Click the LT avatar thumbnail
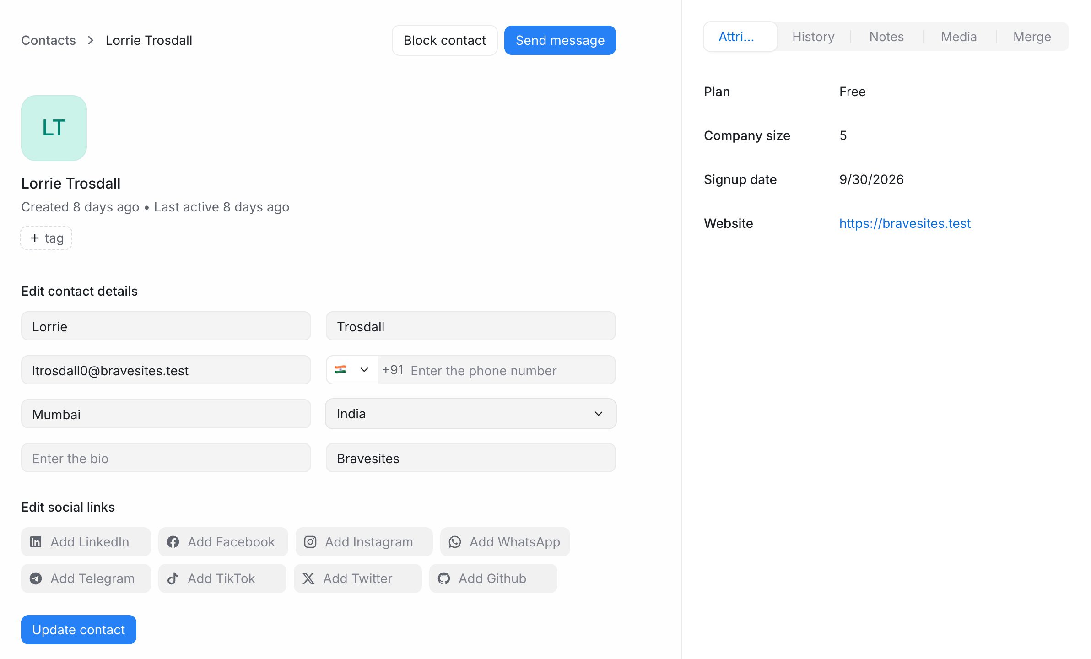This screenshot has height=659, width=1091. point(54,128)
